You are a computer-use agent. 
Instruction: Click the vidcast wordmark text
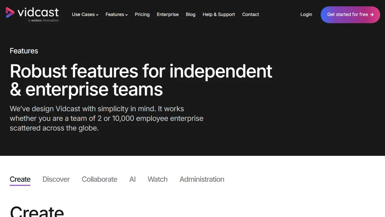tap(38, 12)
